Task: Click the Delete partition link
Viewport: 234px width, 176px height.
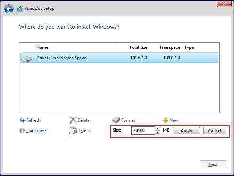Action: (84, 120)
